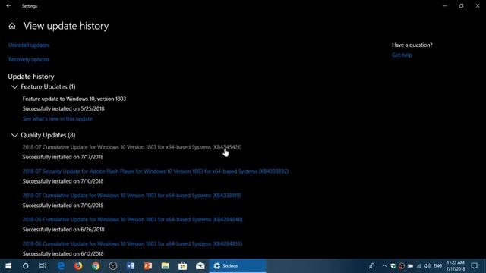Open Task View from the taskbar
This screenshot has height=273, width=486.
43,266
